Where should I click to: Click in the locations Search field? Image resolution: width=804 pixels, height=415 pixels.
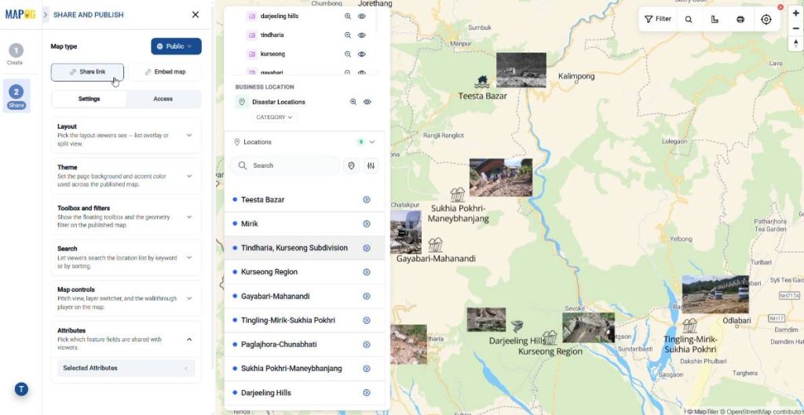(x=284, y=166)
